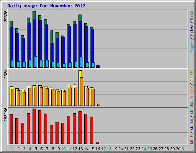Click day 20 on the x-axis
The width and height of the screenshot is (196, 153).
(121, 149)
